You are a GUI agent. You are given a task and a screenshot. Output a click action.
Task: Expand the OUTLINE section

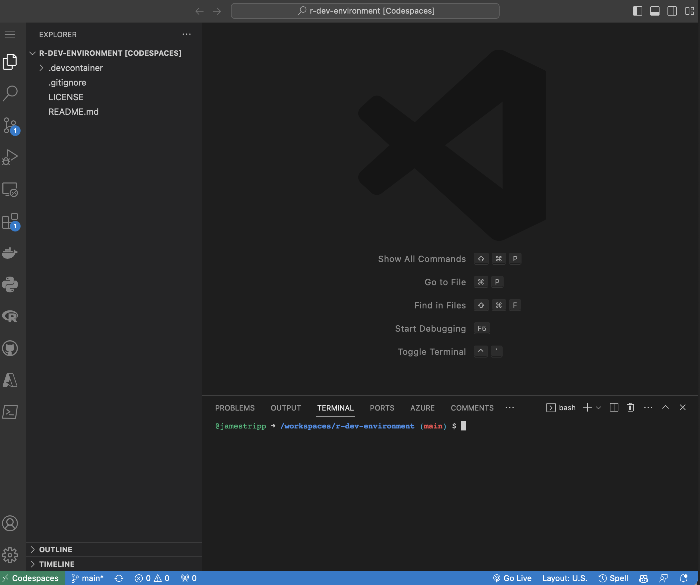pos(55,550)
